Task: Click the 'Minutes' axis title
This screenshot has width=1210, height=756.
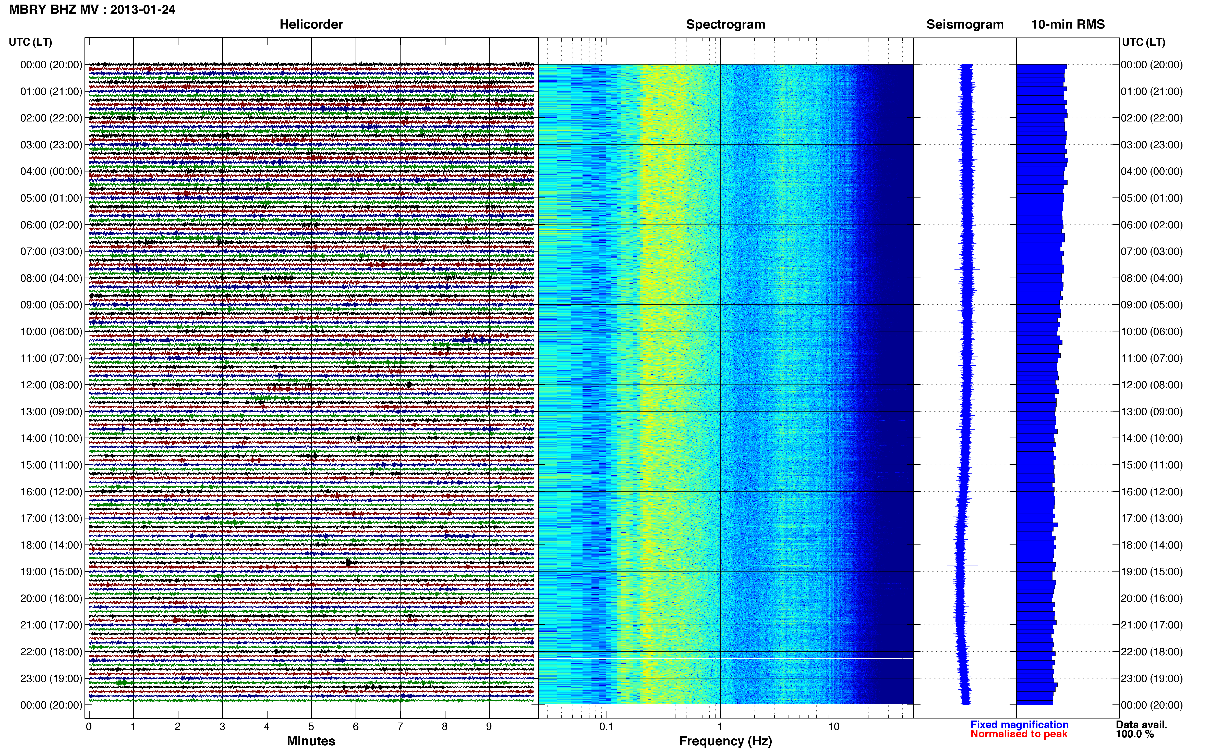Action: tap(311, 741)
